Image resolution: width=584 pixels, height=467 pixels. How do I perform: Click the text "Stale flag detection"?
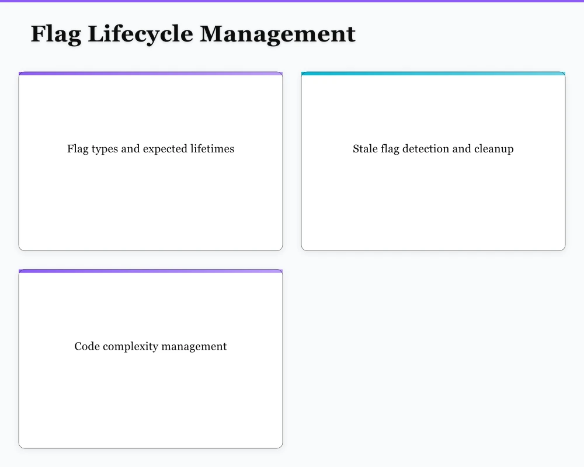tap(401, 149)
